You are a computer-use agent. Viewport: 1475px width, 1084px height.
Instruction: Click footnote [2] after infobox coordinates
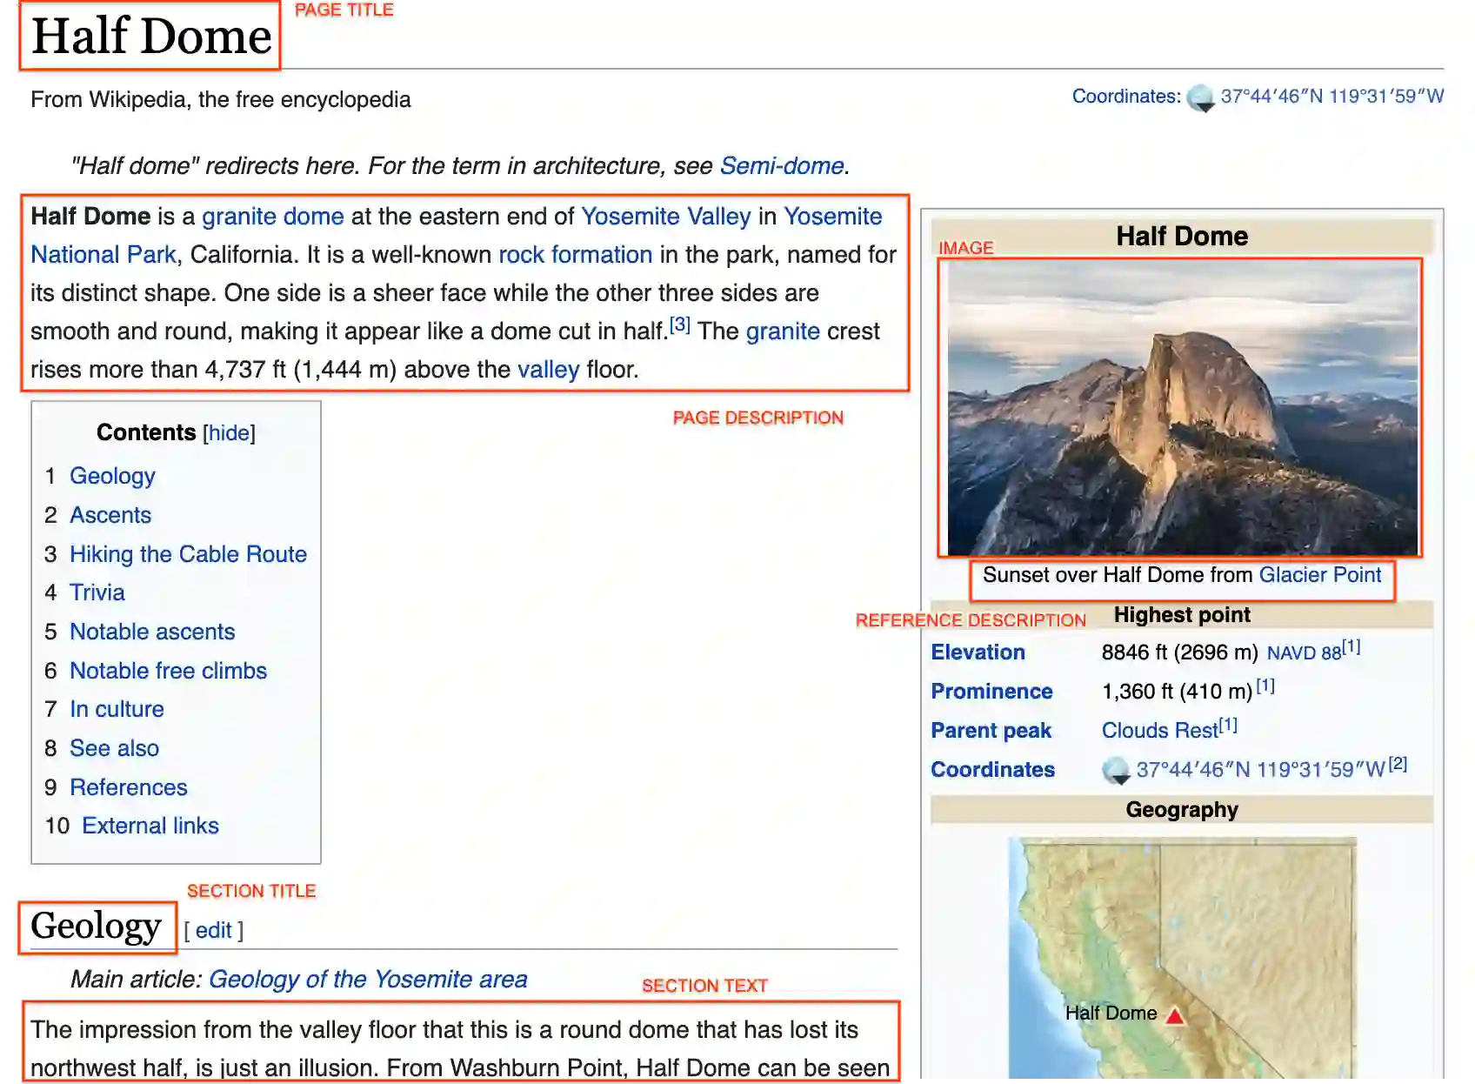[1398, 764]
